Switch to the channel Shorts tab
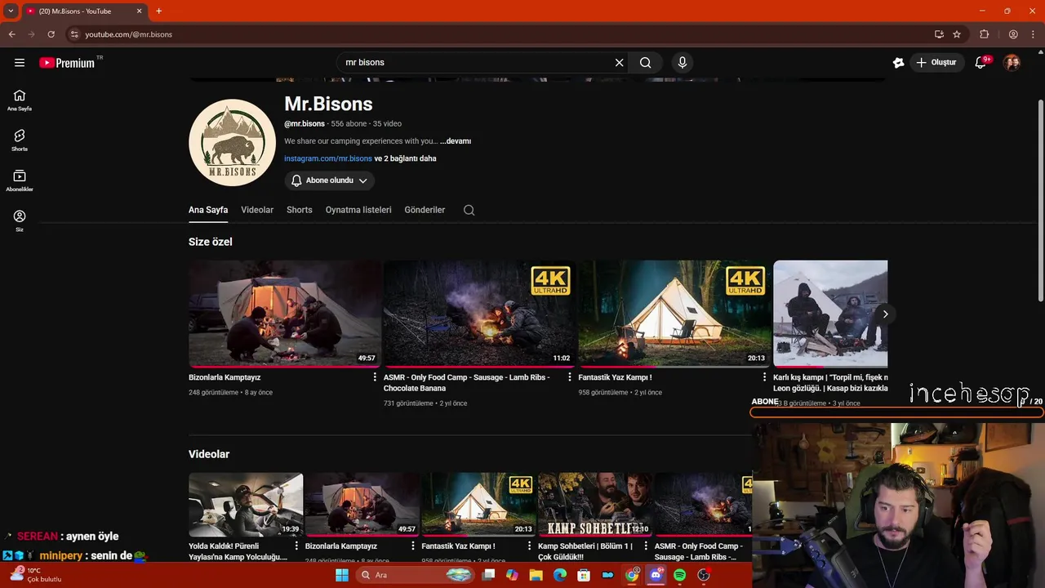 click(x=300, y=210)
